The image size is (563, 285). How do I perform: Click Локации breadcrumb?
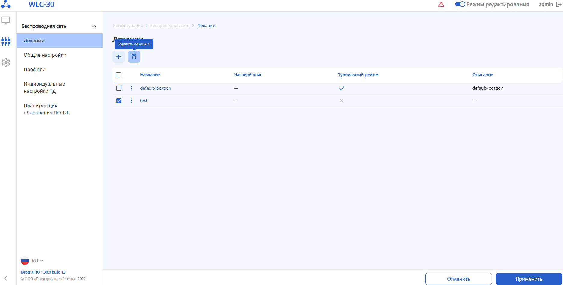point(206,26)
